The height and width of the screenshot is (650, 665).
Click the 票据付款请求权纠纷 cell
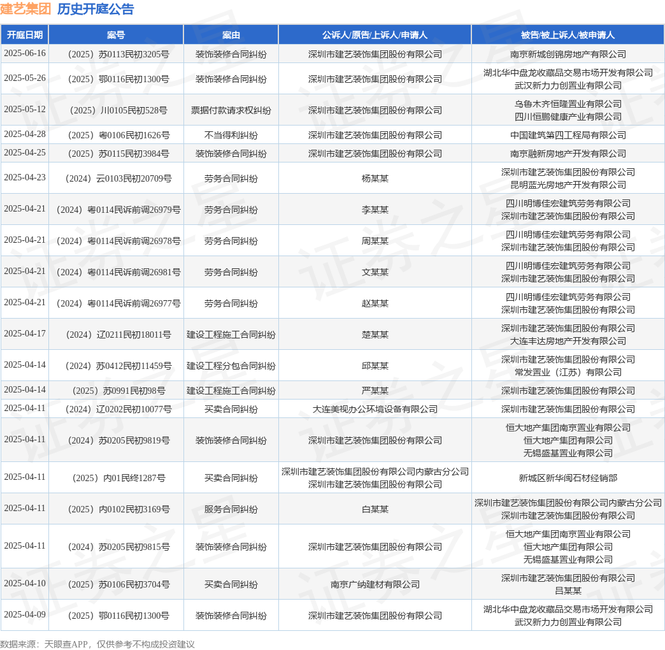[x=231, y=110]
